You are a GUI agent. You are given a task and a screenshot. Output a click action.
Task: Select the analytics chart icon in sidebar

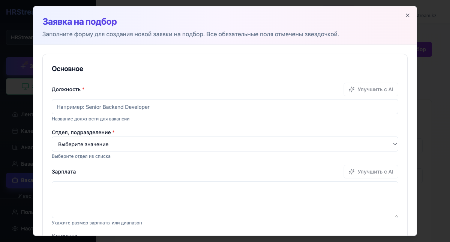coord(15,147)
